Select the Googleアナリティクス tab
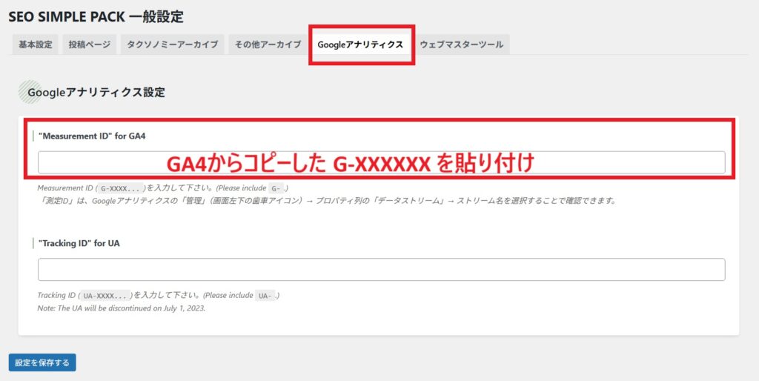This screenshot has width=759, height=381. [x=361, y=44]
